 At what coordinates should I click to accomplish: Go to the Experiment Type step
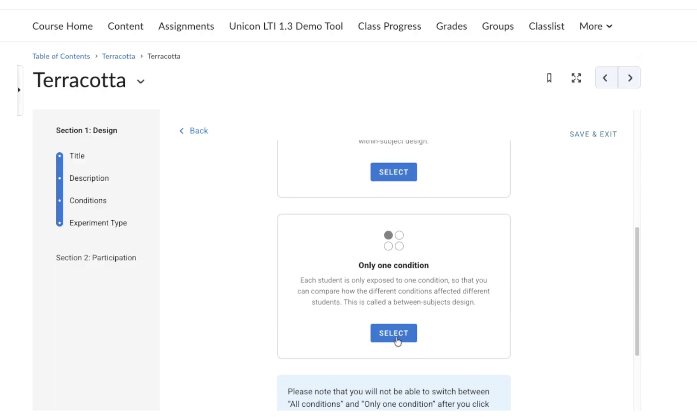coord(98,223)
